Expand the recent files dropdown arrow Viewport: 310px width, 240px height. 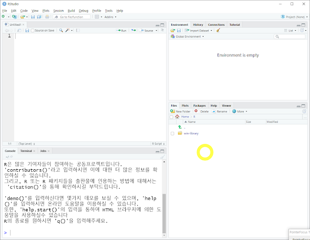[x=27, y=17]
